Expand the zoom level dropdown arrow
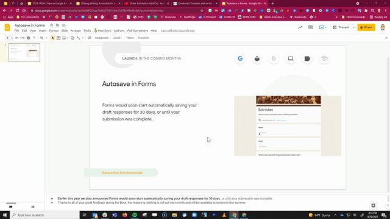 (46, 38)
